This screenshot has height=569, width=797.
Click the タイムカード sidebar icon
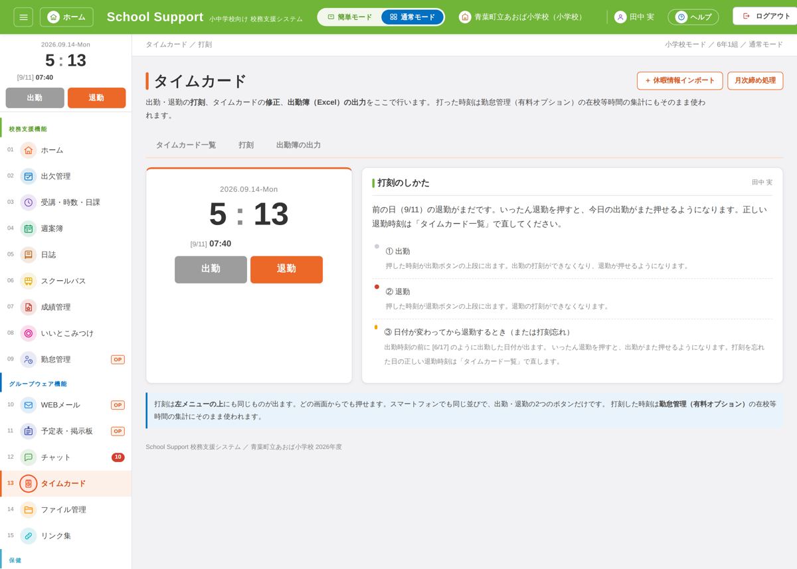tap(29, 483)
